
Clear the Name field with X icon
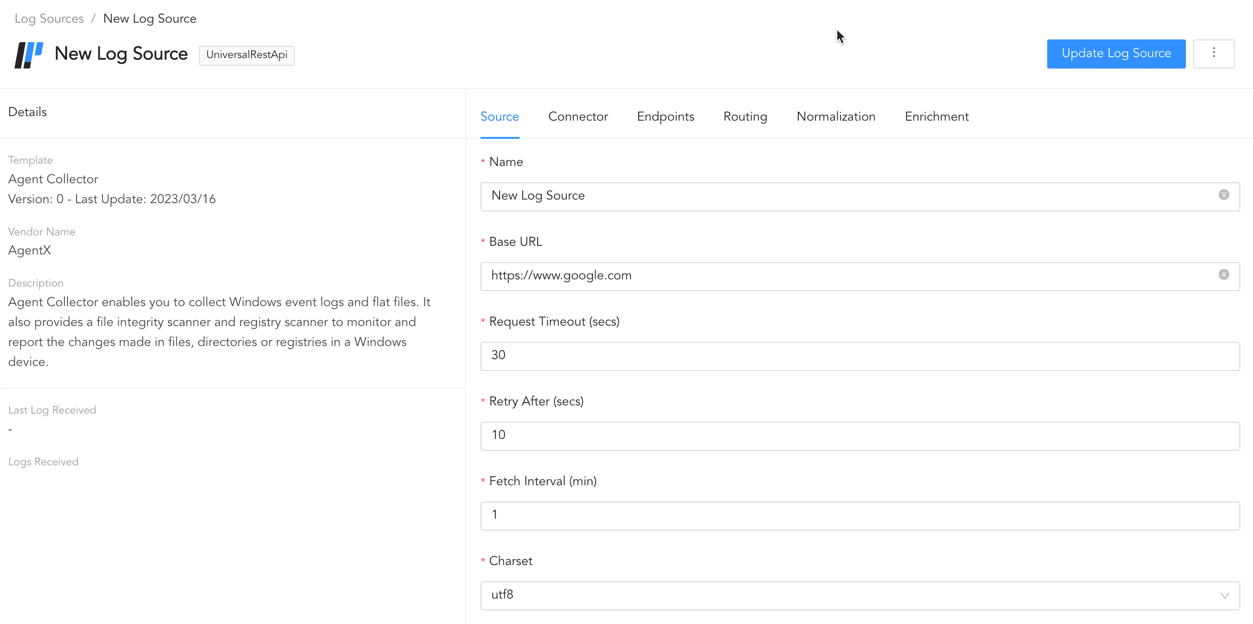point(1224,195)
